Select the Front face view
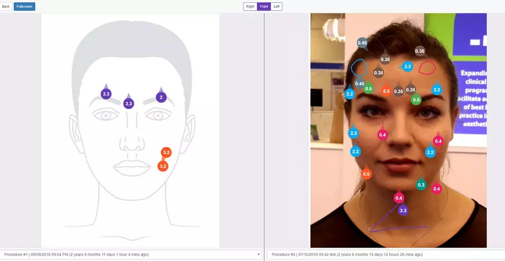This screenshot has height=261, width=505. coord(264,6)
